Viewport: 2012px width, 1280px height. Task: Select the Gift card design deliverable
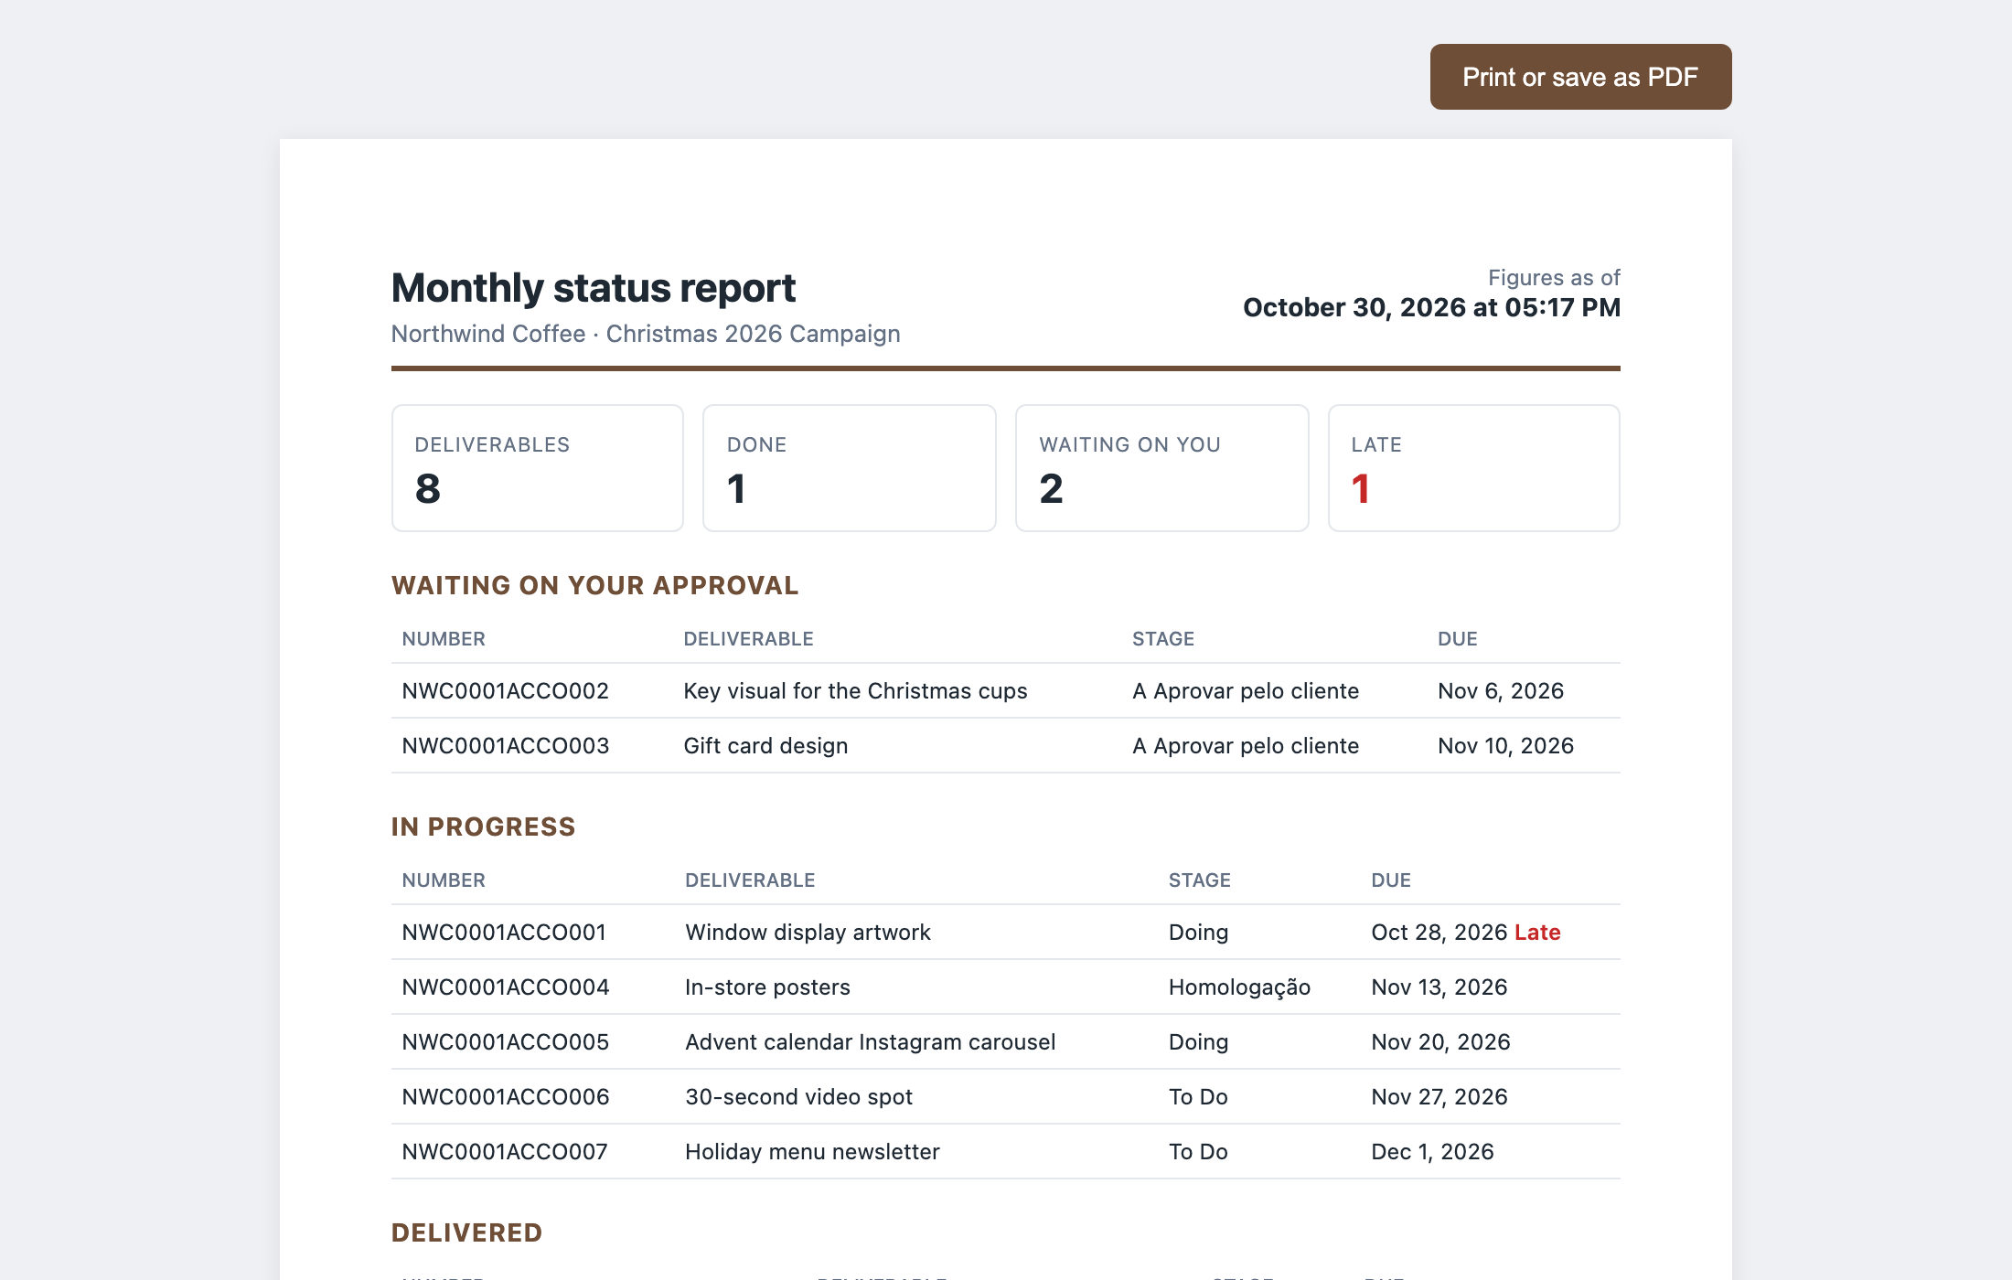click(x=765, y=746)
